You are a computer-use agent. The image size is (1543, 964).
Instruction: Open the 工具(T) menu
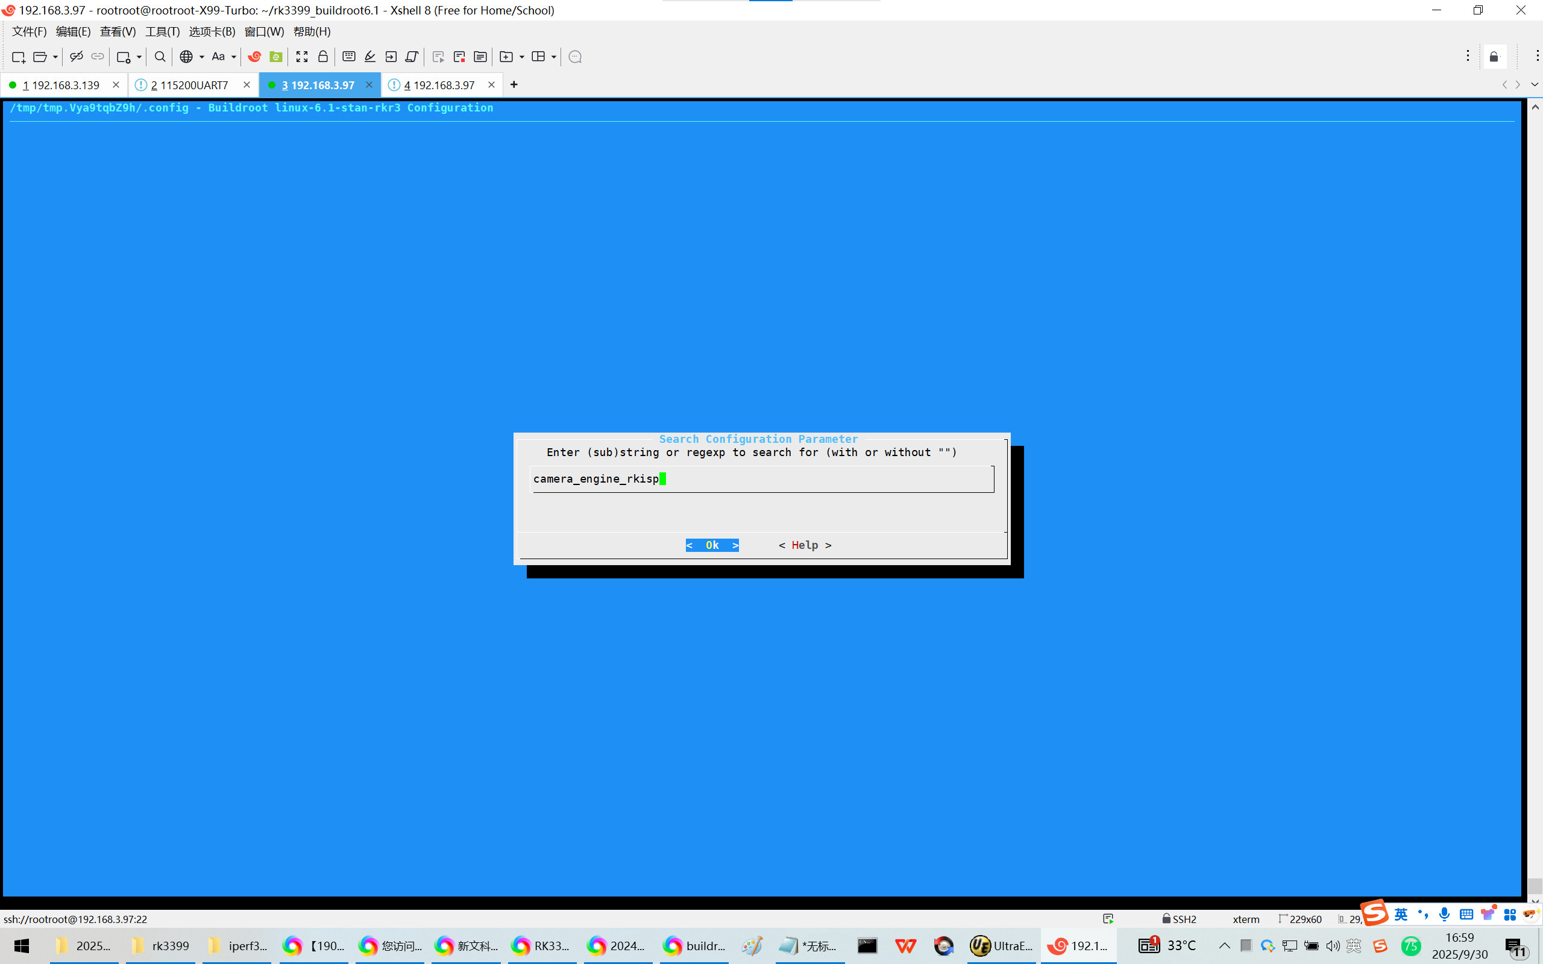coord(162,31)
